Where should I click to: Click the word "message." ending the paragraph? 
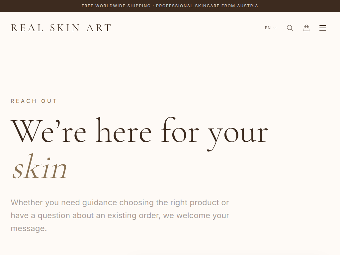(x=29, y=228)
